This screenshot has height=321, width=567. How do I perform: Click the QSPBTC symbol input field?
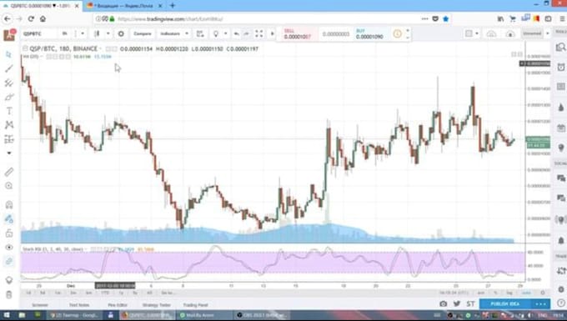coord(39,33)
